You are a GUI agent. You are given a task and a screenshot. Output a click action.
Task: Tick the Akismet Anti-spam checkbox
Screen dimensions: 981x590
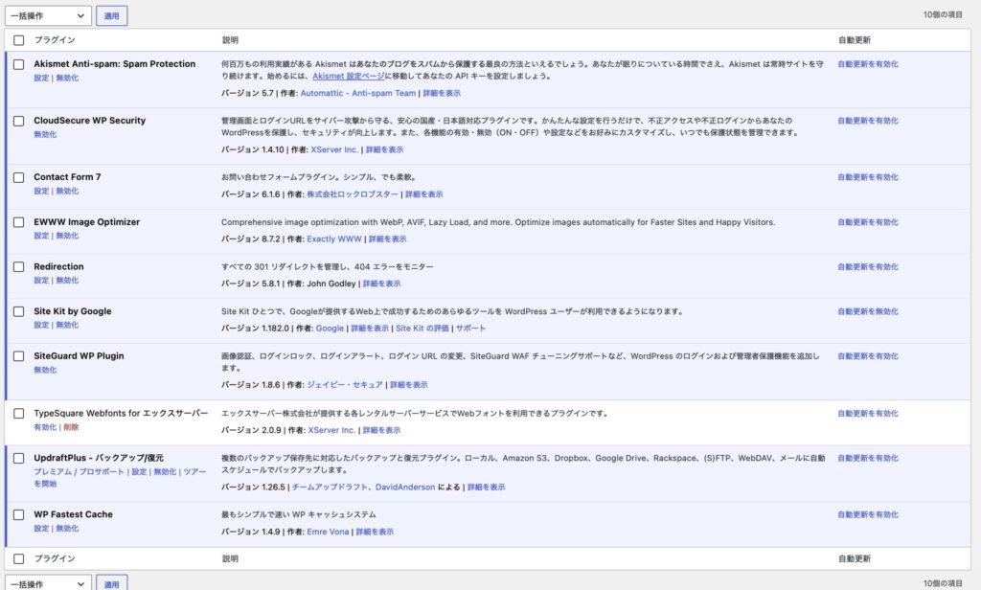pyautogui.click(x=19, y=64)
